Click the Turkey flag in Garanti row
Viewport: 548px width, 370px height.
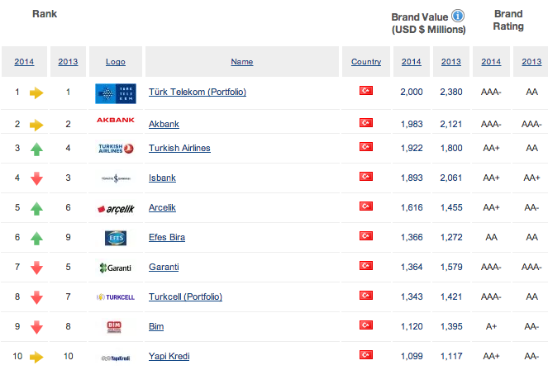366,266
